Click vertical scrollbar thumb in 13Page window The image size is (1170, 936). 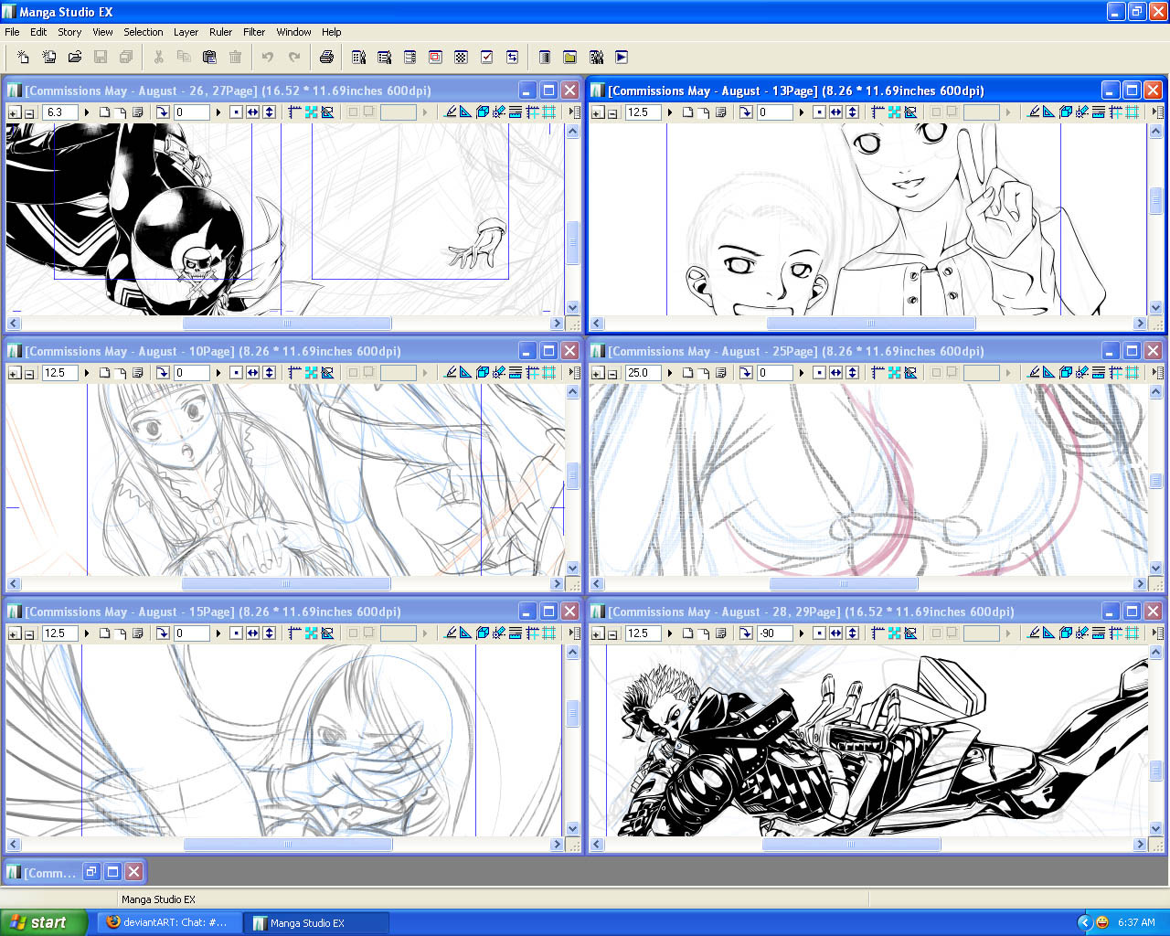point(1155,201)
